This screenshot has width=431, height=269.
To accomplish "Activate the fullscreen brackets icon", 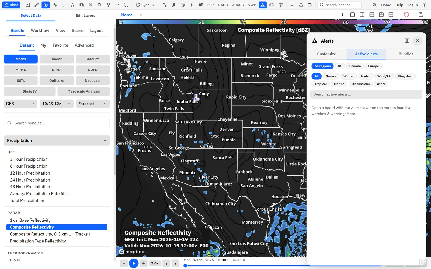I will [x=126, y=5].
